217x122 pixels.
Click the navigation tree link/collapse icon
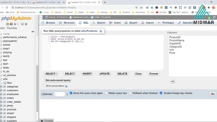(x=33, y=32)
